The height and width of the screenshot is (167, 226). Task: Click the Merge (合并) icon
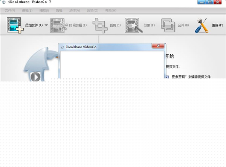(168, 25)
